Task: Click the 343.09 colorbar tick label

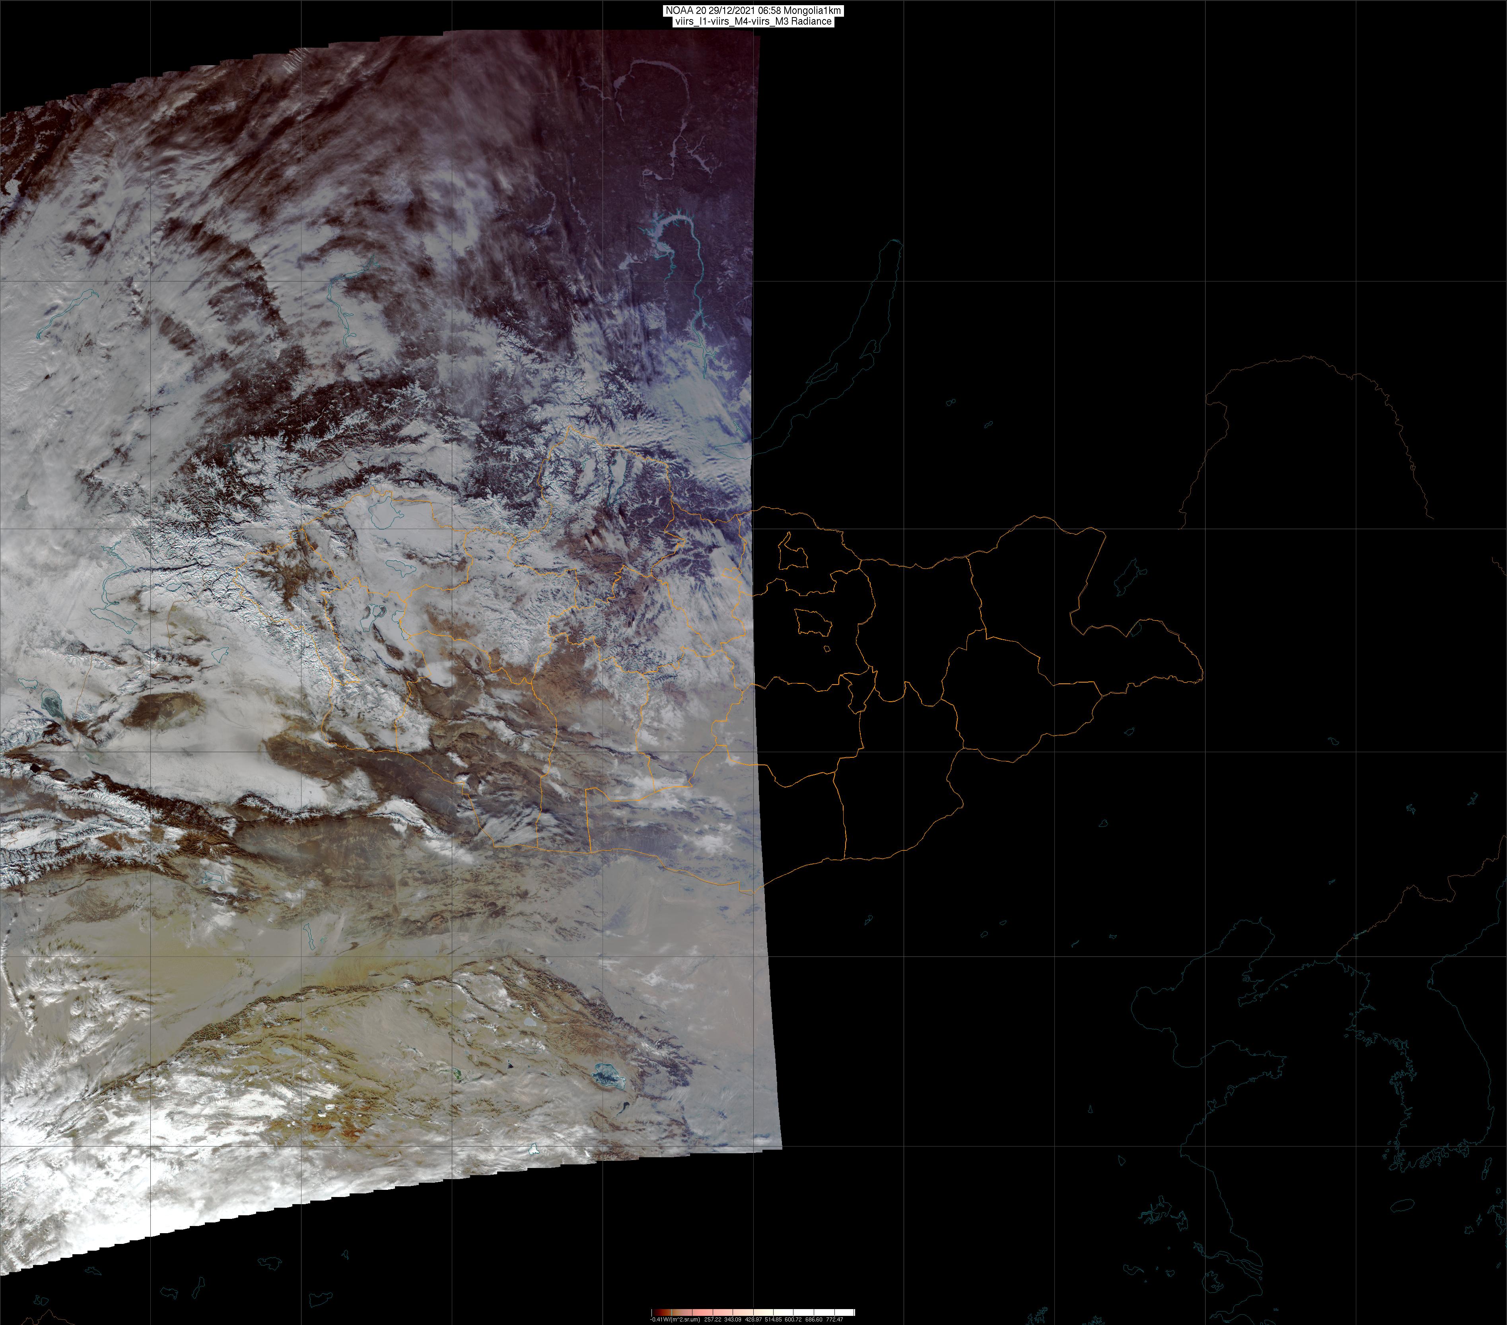Action: point(733,1320)
